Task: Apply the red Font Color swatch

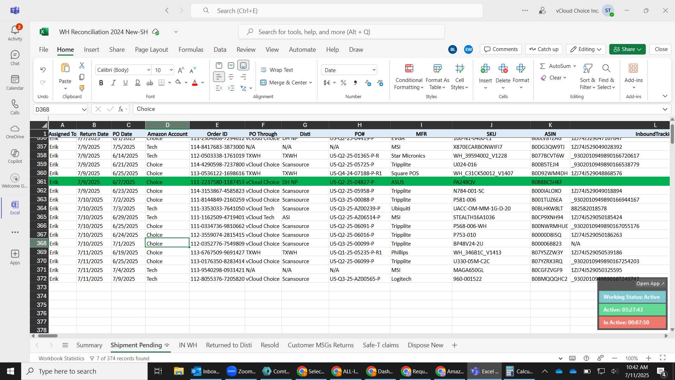Action: point(195,83)
